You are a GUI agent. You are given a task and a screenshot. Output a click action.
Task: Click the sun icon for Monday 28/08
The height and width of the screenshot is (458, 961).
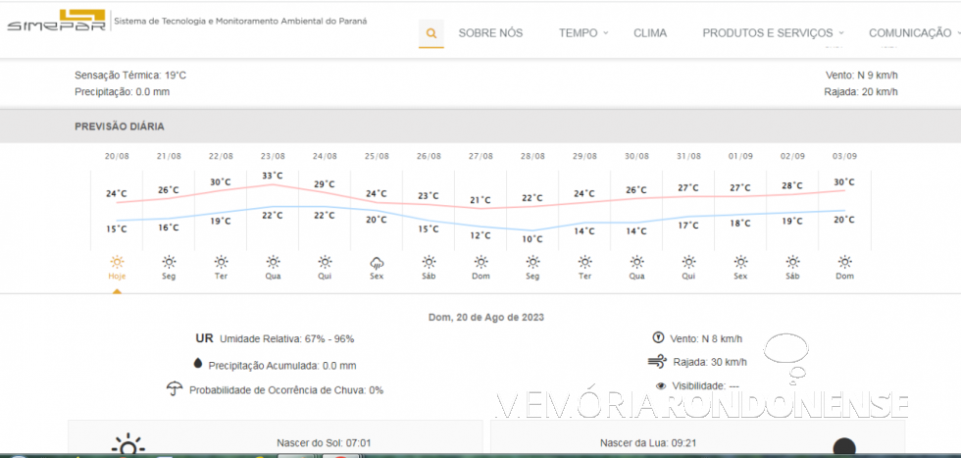coord(532,262)
